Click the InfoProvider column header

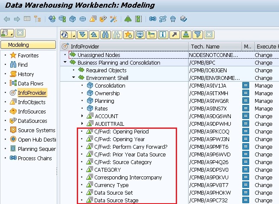(124, 46)
